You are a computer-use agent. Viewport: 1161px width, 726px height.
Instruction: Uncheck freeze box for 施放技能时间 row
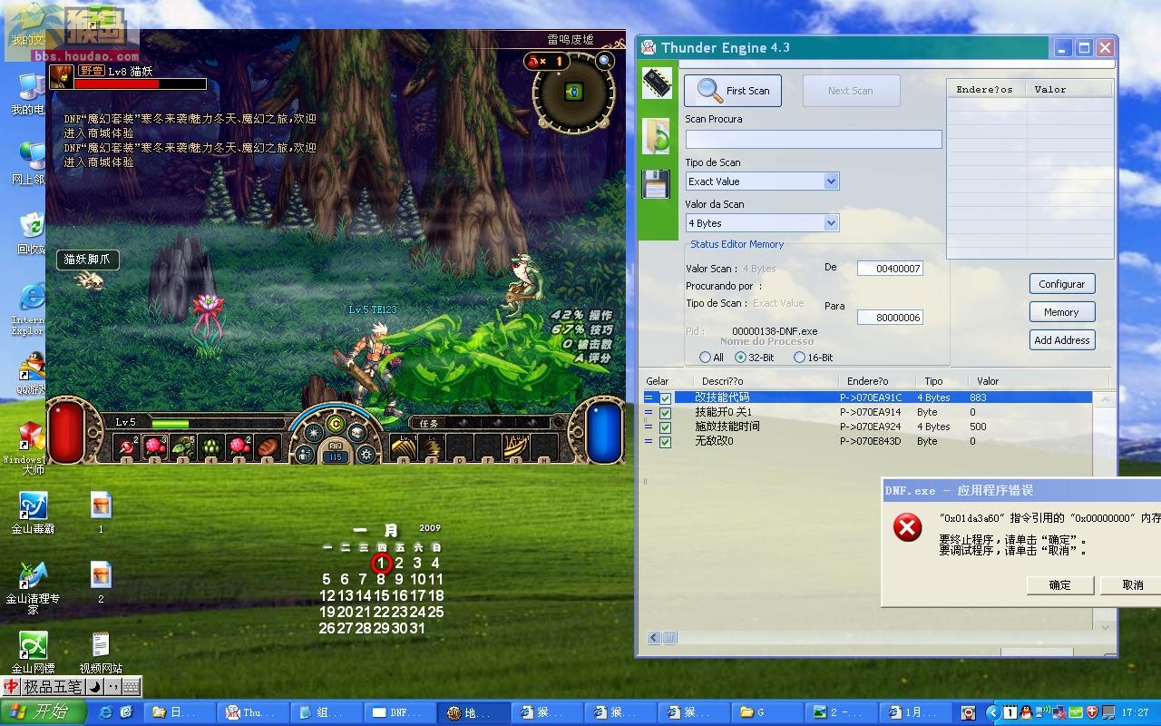coord(666,427)
